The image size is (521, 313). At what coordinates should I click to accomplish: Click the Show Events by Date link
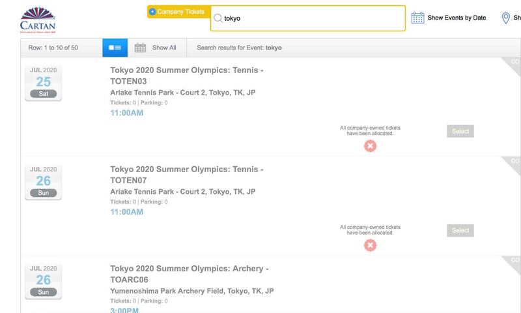tap(457, 18)
